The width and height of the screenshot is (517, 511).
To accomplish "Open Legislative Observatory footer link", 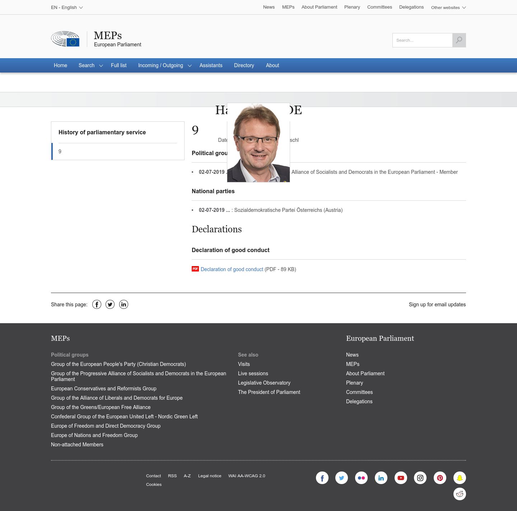I will pyautogui.click(x=264, y=383).
